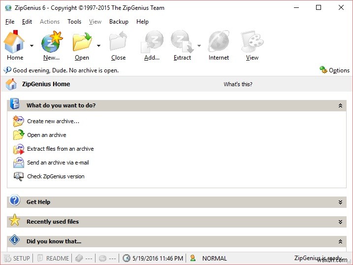
Task: Open the Edit menu
Action: (x=27, y=22)
